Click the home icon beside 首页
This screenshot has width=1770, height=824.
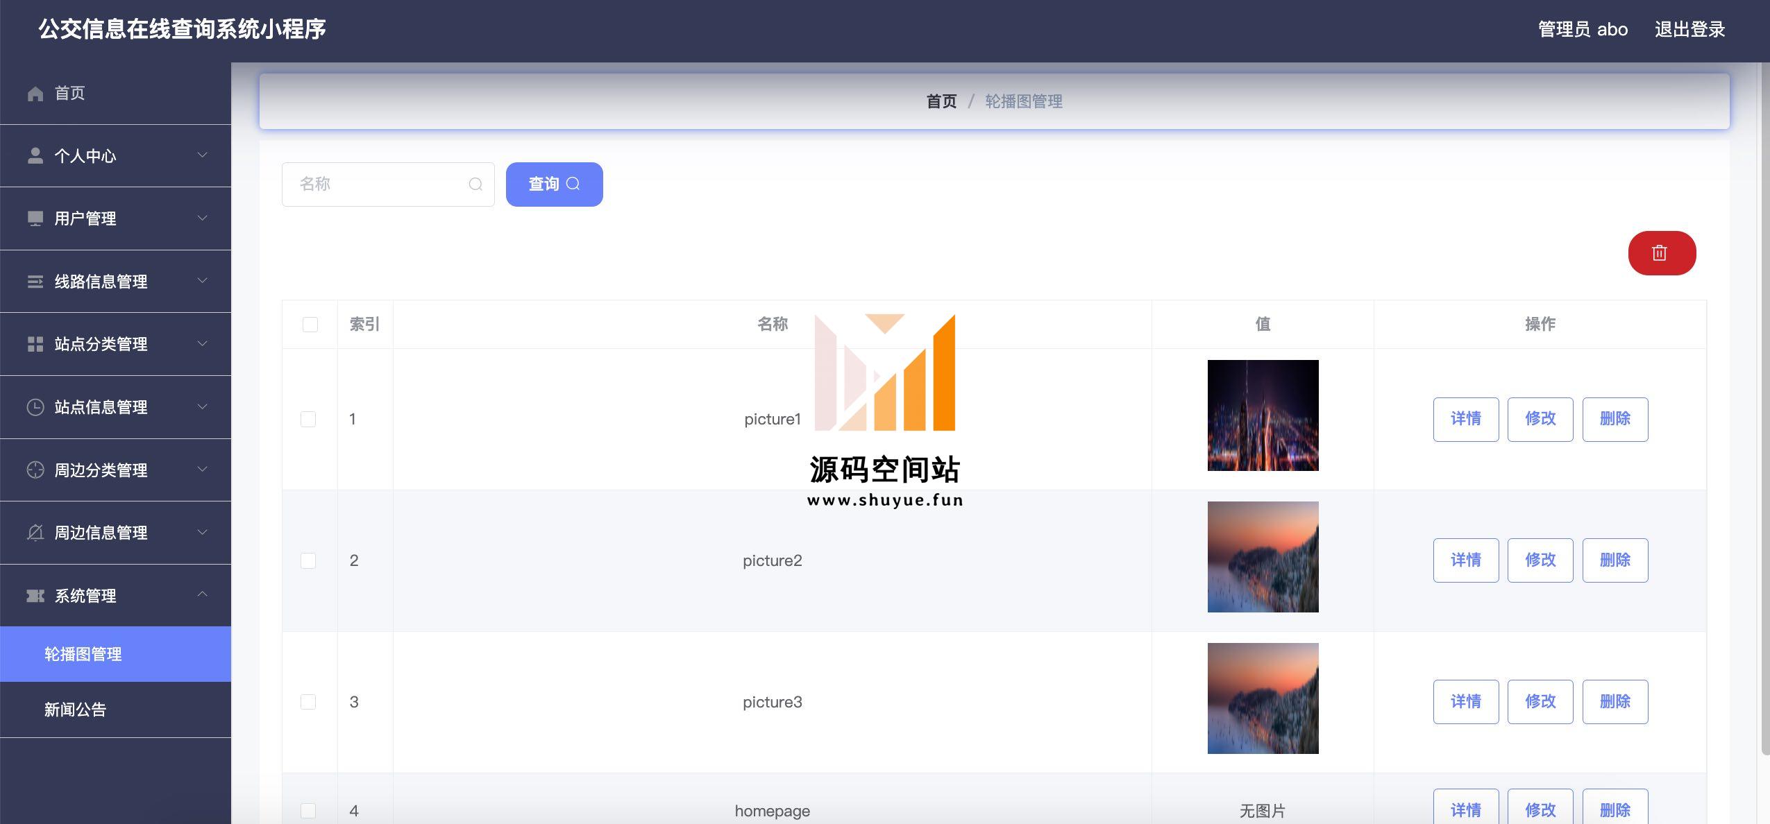(35, 94)
